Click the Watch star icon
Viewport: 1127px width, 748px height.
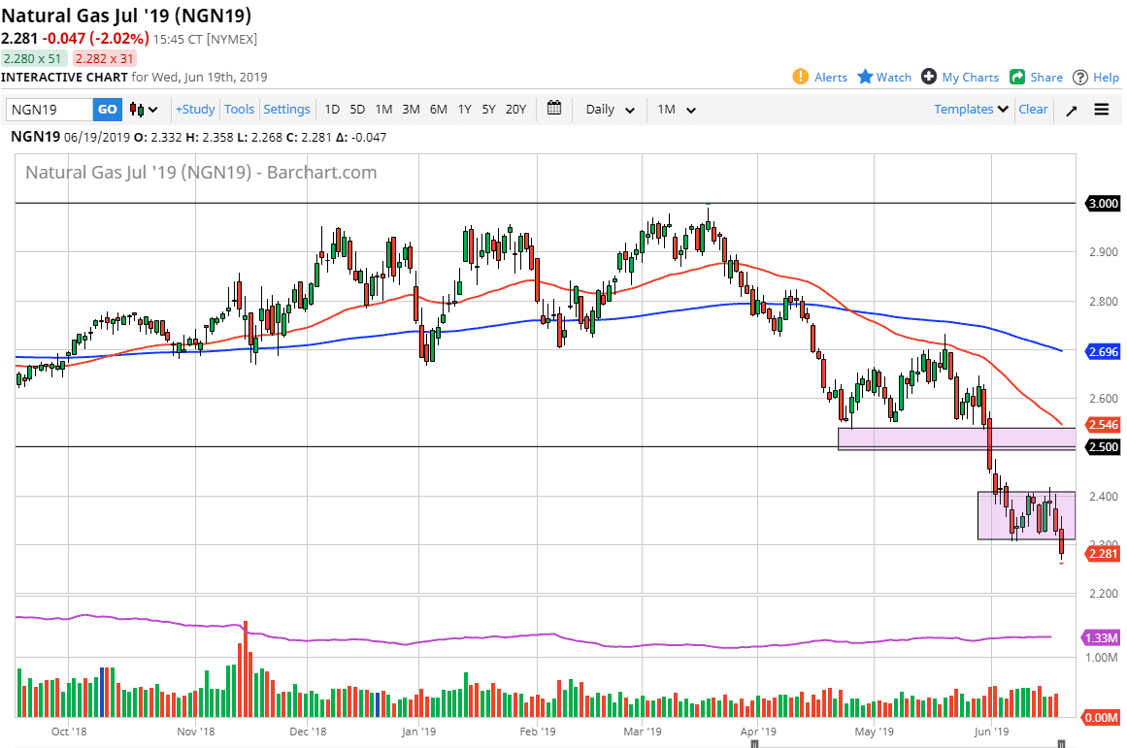[865, 77]
